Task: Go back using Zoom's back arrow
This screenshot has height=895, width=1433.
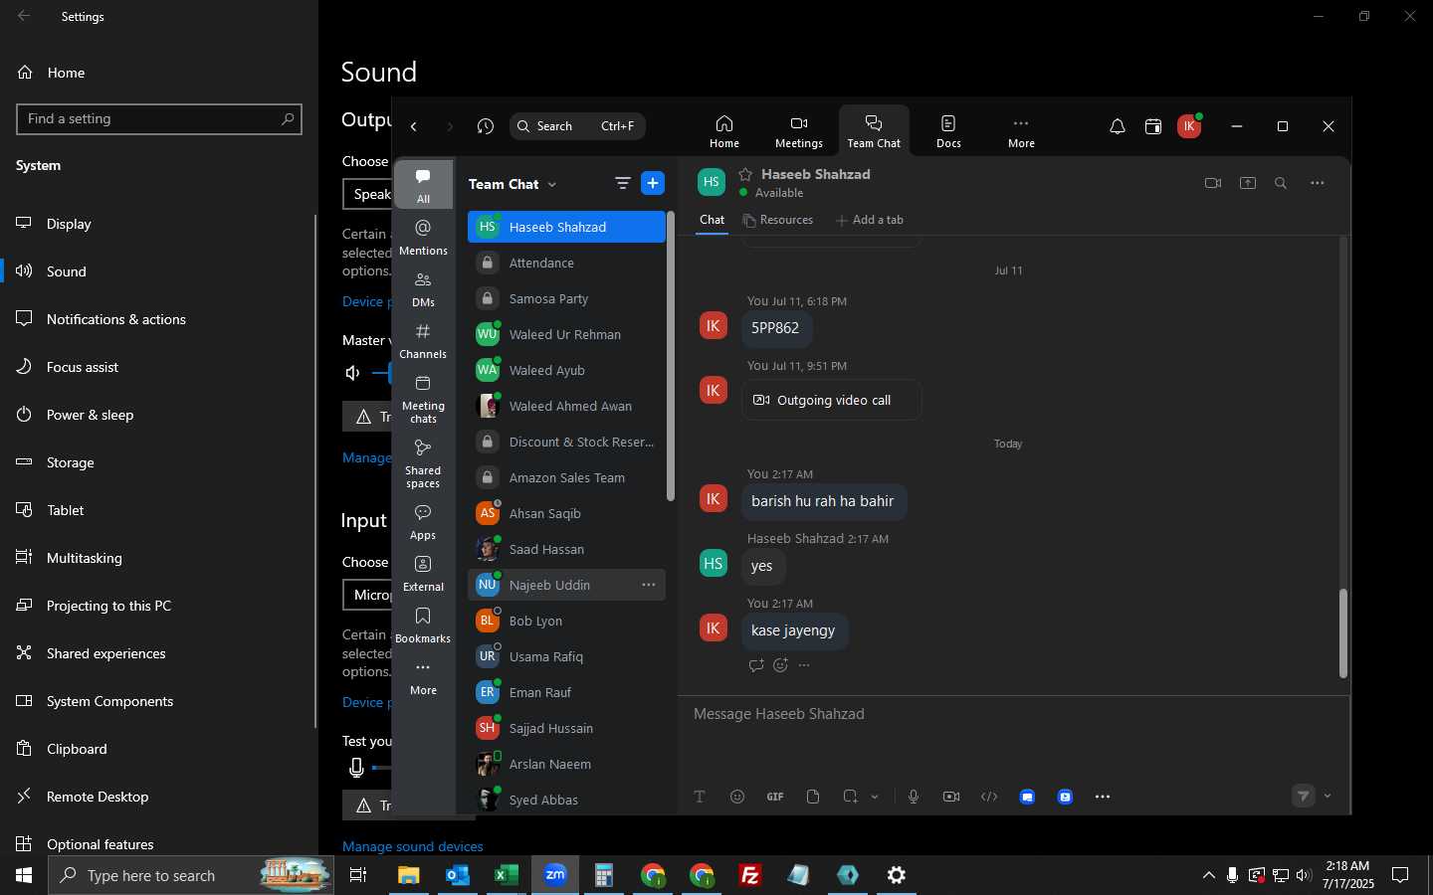Action: click(x=414, y=126)
